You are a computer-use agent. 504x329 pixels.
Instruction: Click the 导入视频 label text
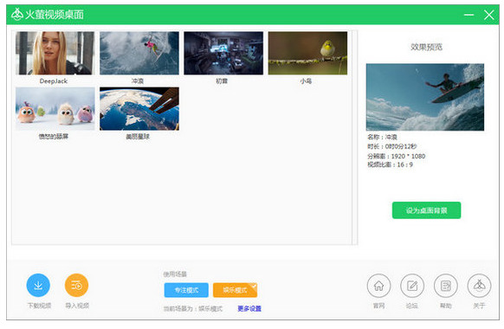click(77, 306)
